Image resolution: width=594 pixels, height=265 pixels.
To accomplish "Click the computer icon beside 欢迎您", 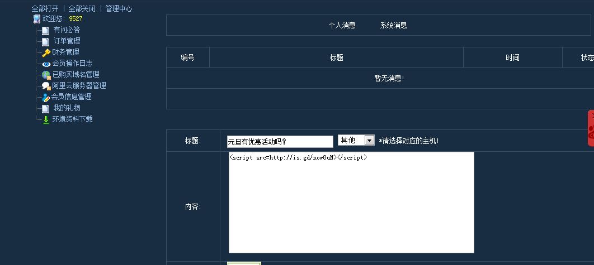I will pos(37,19).
